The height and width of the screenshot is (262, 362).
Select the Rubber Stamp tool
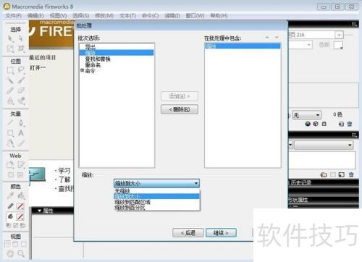point(21,101)
